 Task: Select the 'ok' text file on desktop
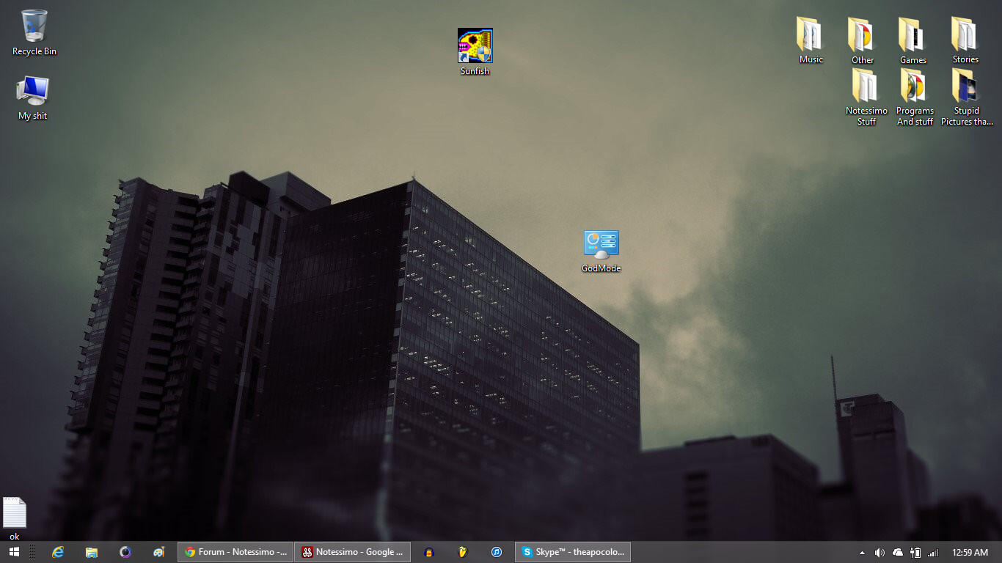point(15,513)
